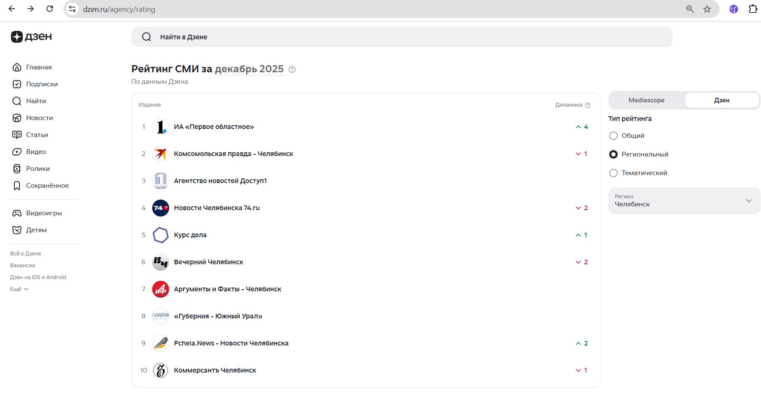Click the Комсомольская правда bird logo
The image size is (761, 403).
click(161, 154)
